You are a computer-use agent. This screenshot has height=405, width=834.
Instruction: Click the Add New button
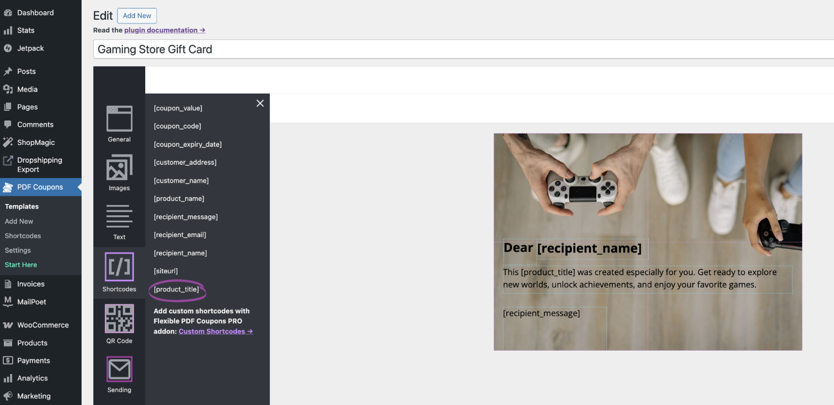coord(137,16)
